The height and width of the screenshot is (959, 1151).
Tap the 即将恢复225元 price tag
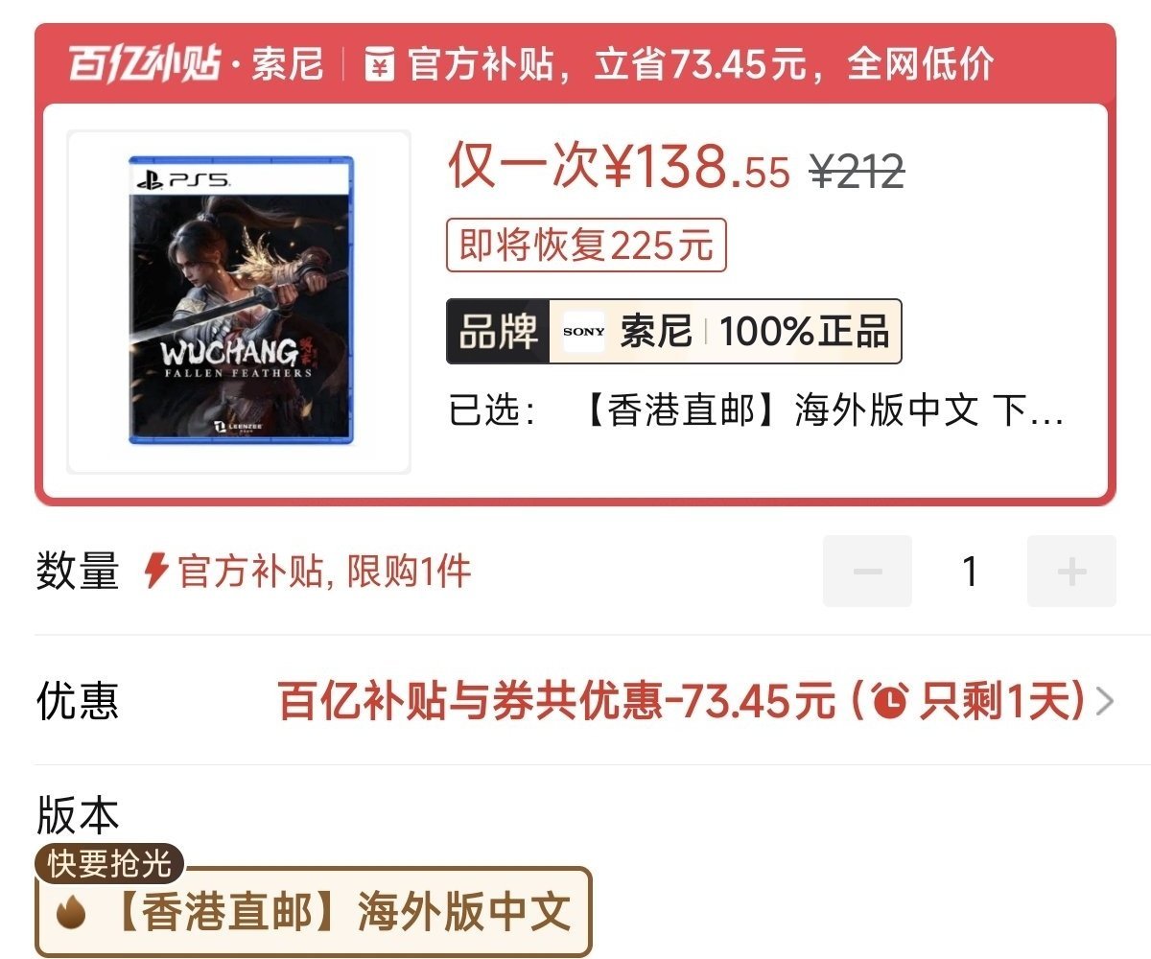click(586, 246)
